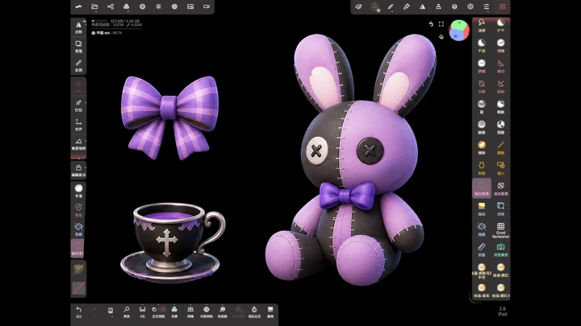Viewport: 581px width, 326px height.
Task: Click the memory usage bar
Action: point(100,21)
